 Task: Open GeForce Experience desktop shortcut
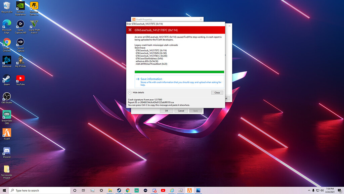[x=20, y=8]
